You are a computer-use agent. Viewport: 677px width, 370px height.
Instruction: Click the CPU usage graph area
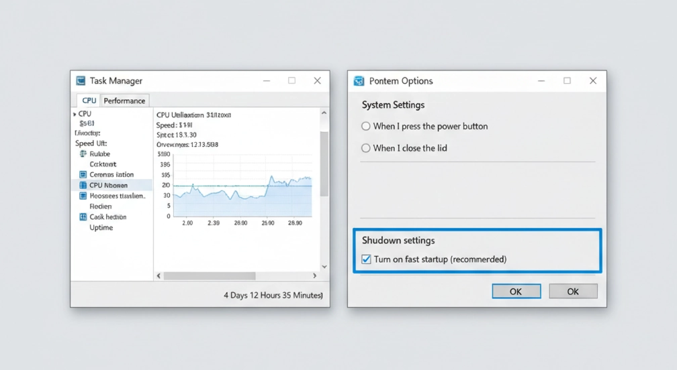click(x=242, y=185)
